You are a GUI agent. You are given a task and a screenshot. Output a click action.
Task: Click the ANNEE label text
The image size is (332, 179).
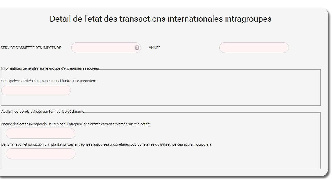[154, 48]
